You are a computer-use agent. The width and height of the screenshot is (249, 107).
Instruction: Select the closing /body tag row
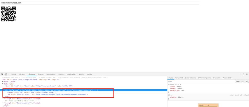point(84,105)
